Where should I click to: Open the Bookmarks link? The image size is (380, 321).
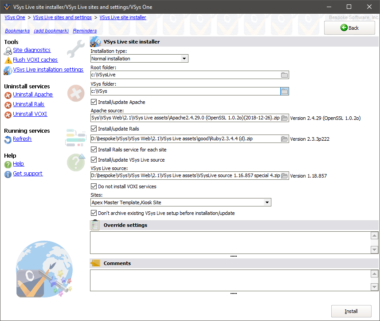click(x=17, y=31)
